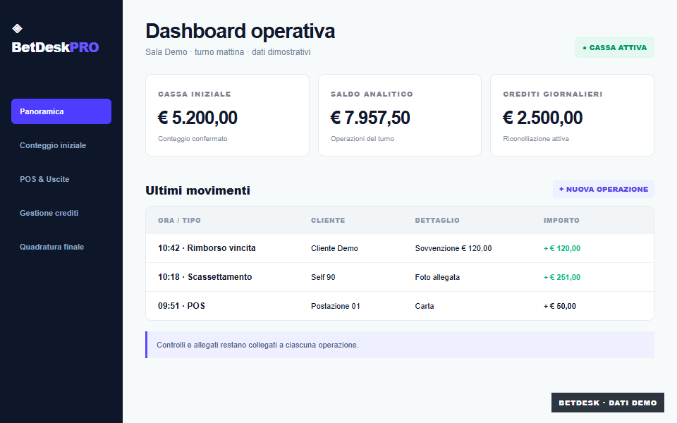Click the Controlli e allegati info note
The image size is (677, 423).
pos(400,345)
